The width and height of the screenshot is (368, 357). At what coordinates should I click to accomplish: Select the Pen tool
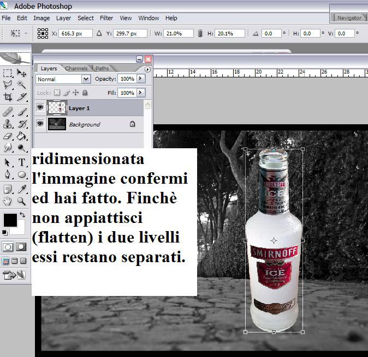(7, 174)
